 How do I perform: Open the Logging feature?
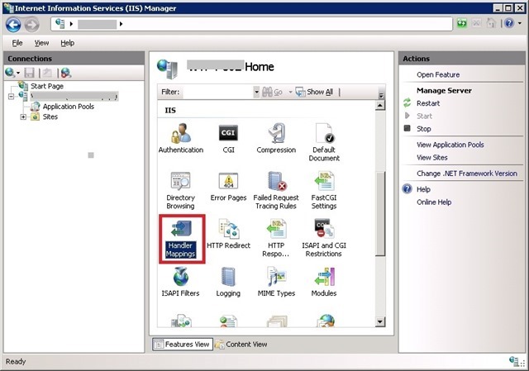click(x=228, y=282)
